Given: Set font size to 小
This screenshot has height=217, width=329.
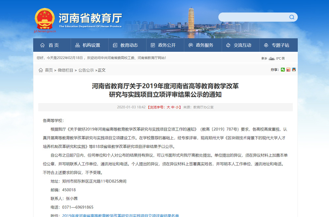Looking at the screenshot, I should click(177, 107).
